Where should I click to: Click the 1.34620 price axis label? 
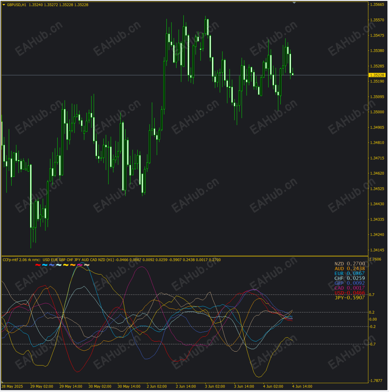pos(377,173)
